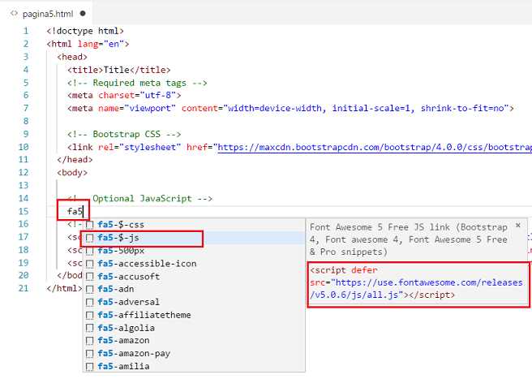
Task: Click line number 7 in the gutter
Action: [26, 108]
